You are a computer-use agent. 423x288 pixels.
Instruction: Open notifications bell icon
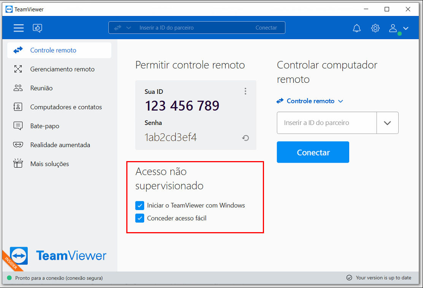point(357,28)
